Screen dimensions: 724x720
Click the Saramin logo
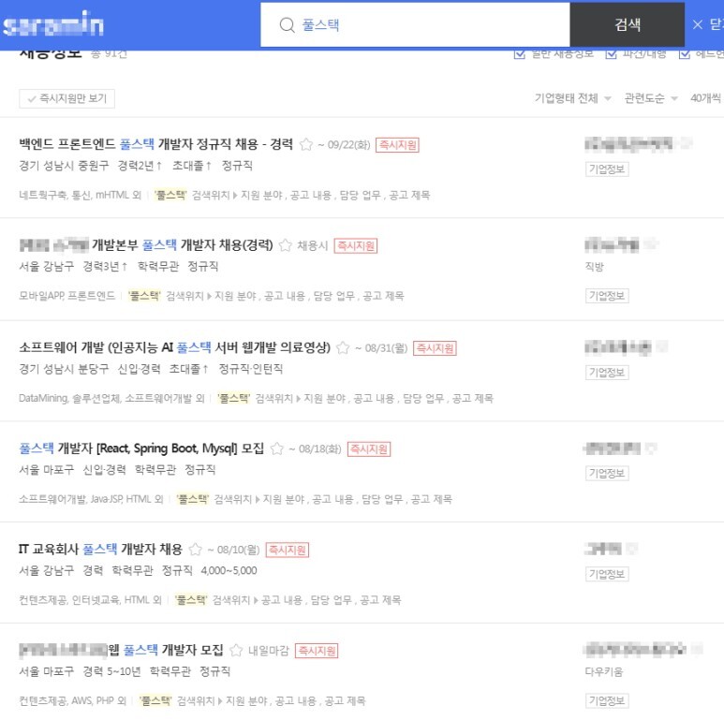click(x=53, y=24)
